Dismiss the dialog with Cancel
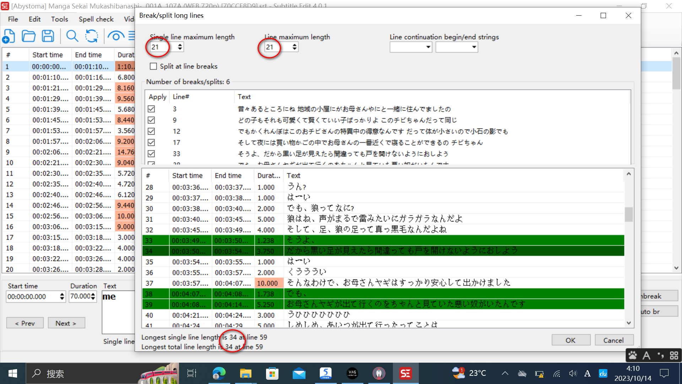Image resolution: width=682 pixels, height=384 pixels. [614, 340]
